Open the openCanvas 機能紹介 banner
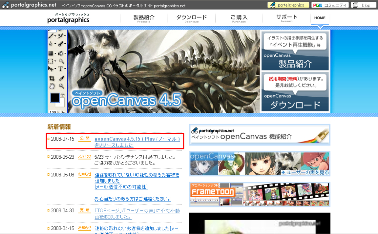 tap(260, 135)
